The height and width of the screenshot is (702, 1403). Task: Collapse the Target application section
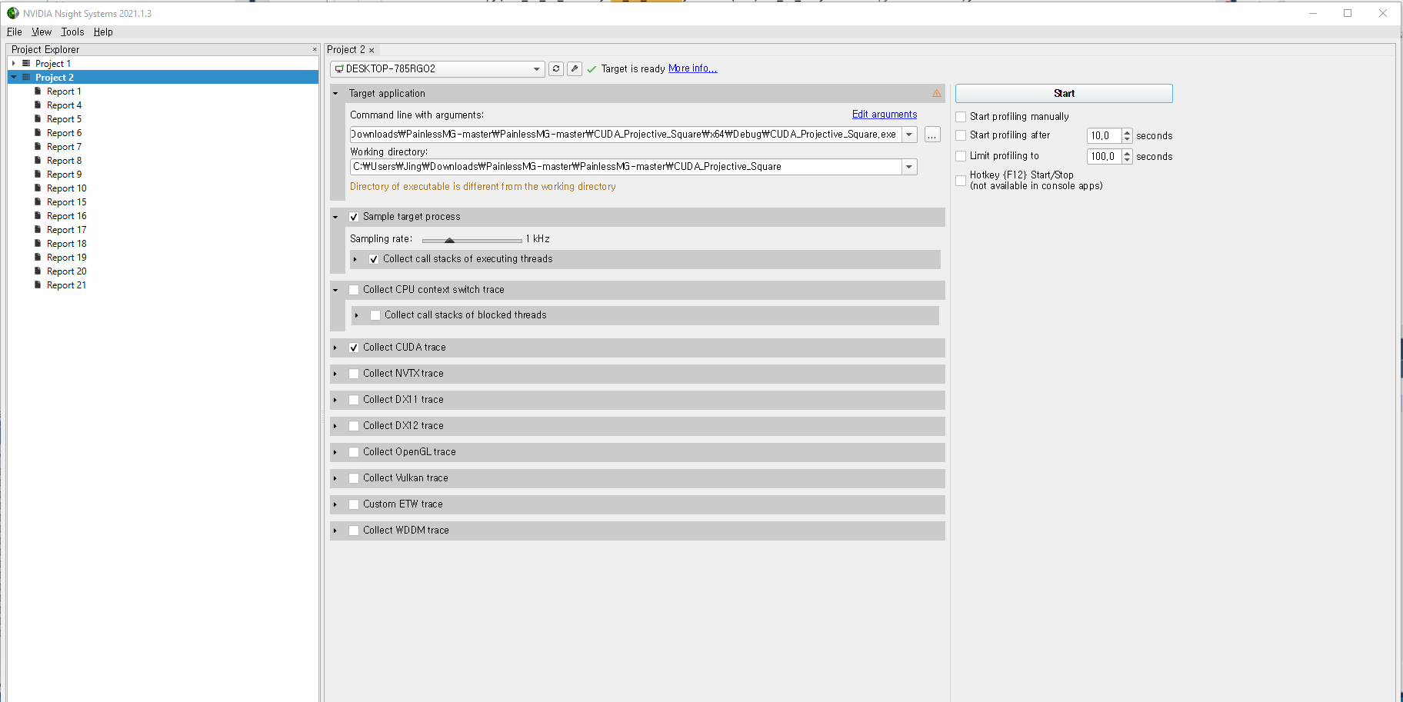(x=335, y=94)
